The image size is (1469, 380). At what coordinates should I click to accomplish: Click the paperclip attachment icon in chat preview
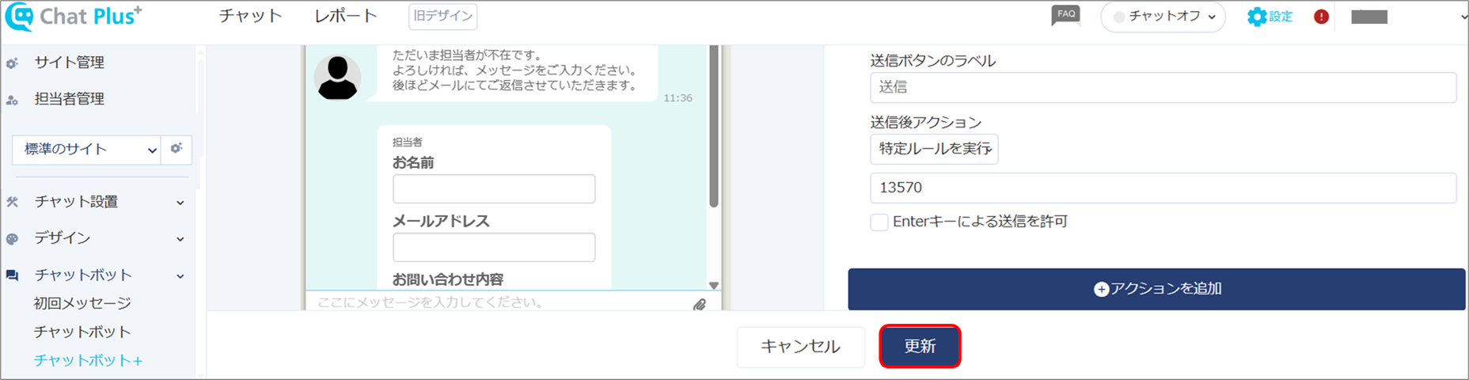pyautogui.click(x=700, y=304)
